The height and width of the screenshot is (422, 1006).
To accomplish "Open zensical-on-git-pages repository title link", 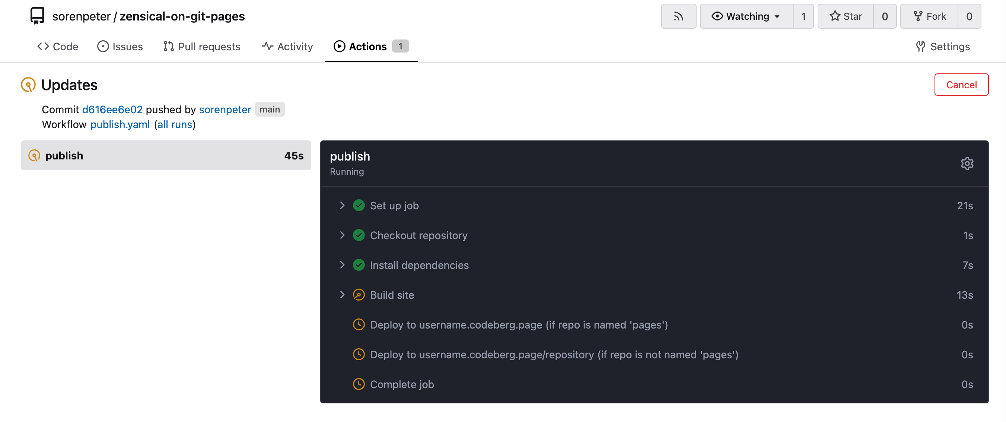I will 182,16.
